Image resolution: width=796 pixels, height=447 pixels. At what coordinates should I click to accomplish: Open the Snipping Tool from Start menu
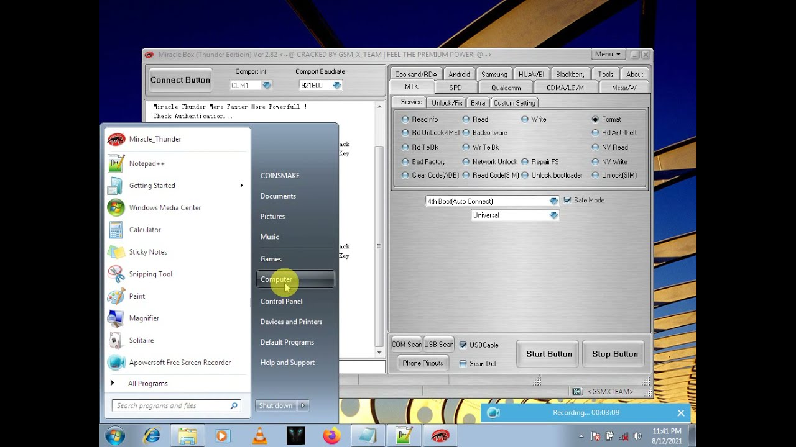(177, 274)
